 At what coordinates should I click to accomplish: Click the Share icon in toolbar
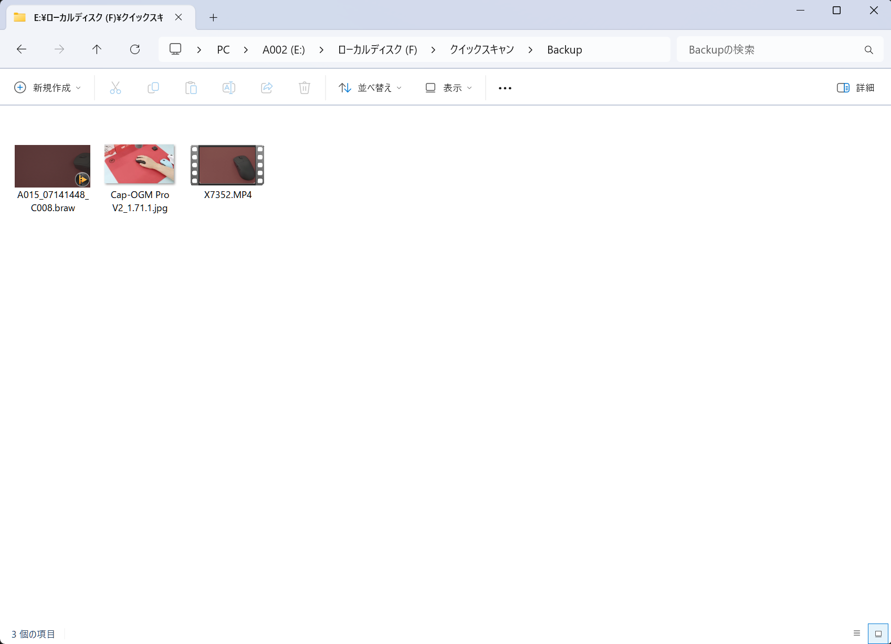coord(267,88)
